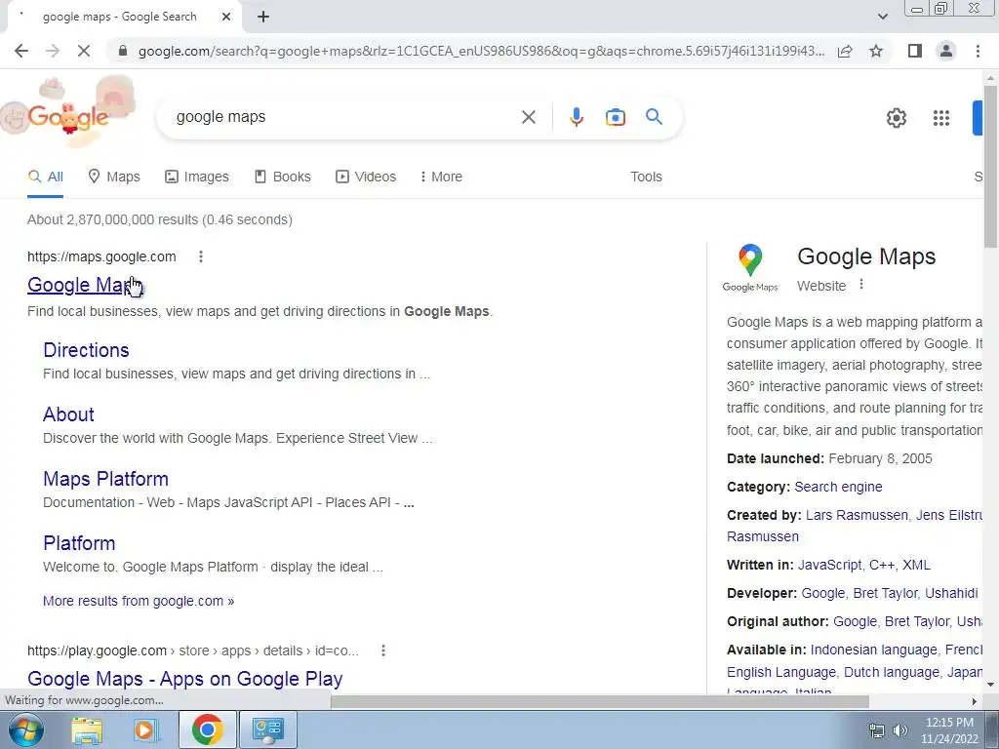
Task: Open the Windows Start menu
Action: 25,729
